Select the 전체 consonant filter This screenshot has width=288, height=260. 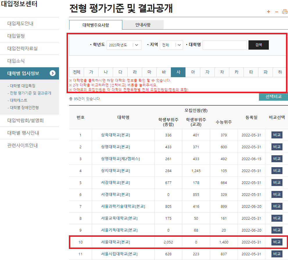[x=77, y=72]
